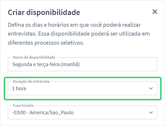Click the Criar disponibilidade dialog title
165x126 pixels.
(44, 12)
